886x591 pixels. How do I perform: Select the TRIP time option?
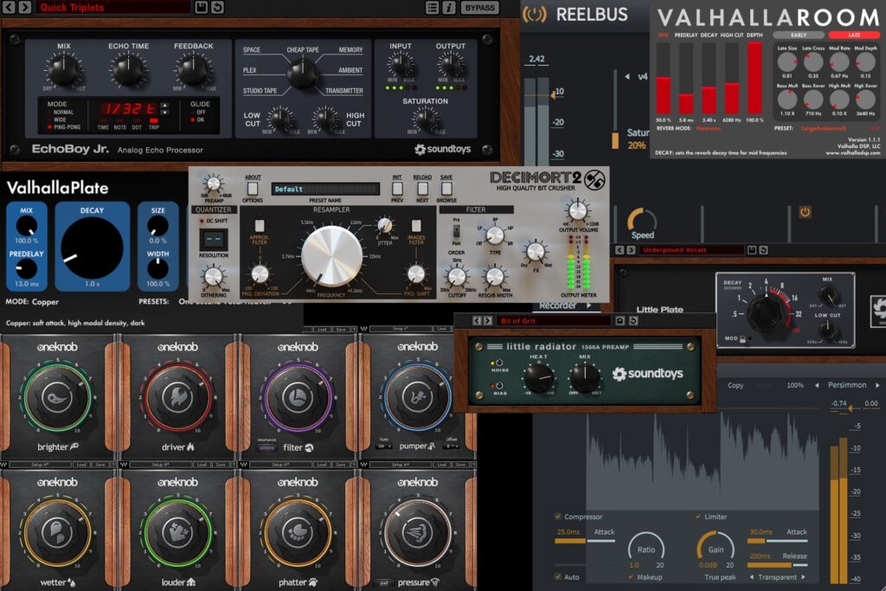[153, 125]
